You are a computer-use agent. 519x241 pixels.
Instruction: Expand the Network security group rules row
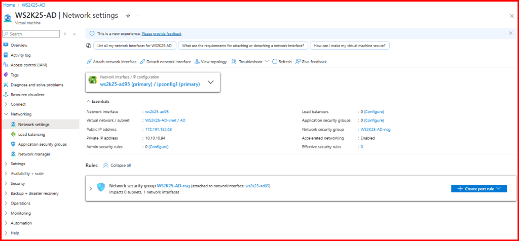[x=91, y=188]
